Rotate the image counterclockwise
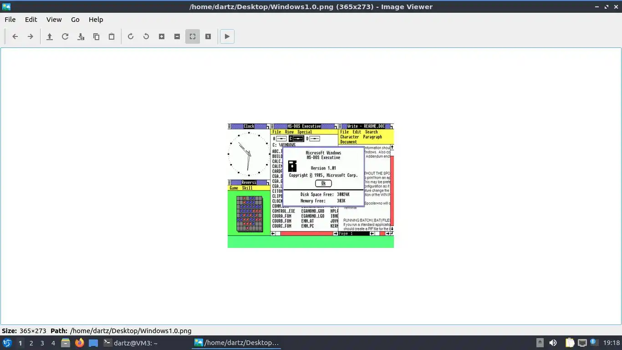This screenshot has width=622, height=350. click(x=146, y=36)
